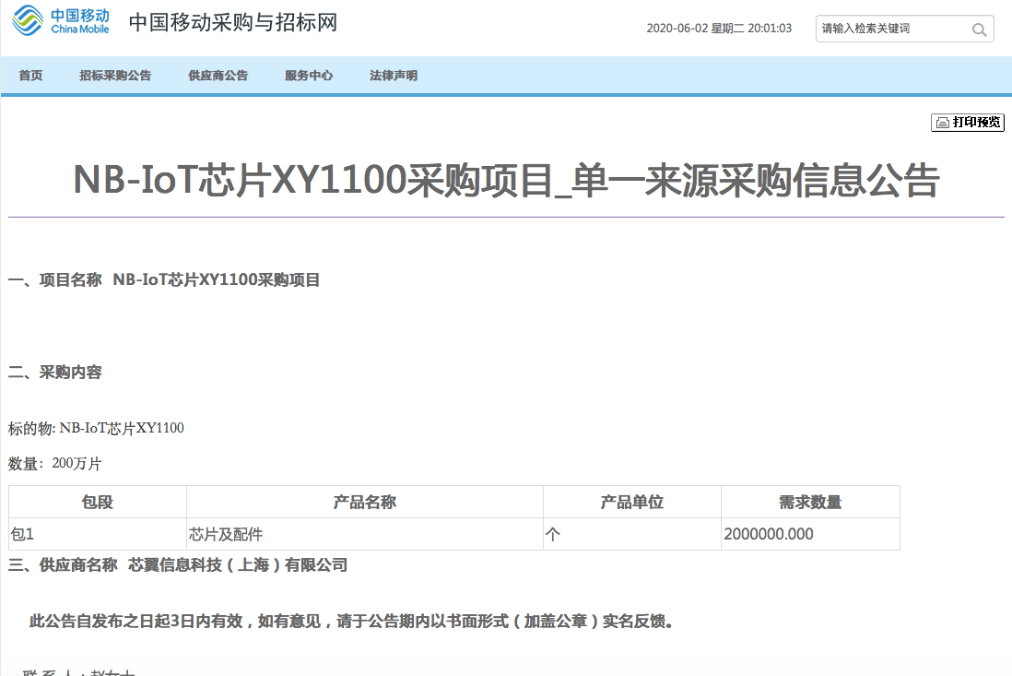This screenshot has width=1012, height=676.
Task: Click the large announcement title heading
Action: click(x=505, y=180)
